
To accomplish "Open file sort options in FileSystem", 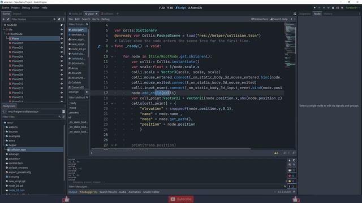I will point(63,117).
